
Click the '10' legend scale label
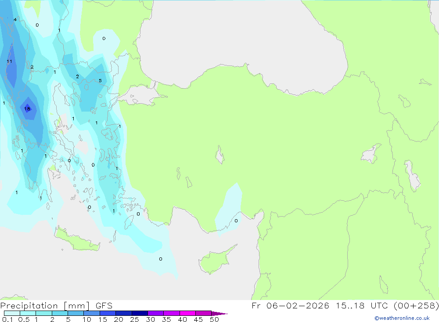(x=87, y=319)
